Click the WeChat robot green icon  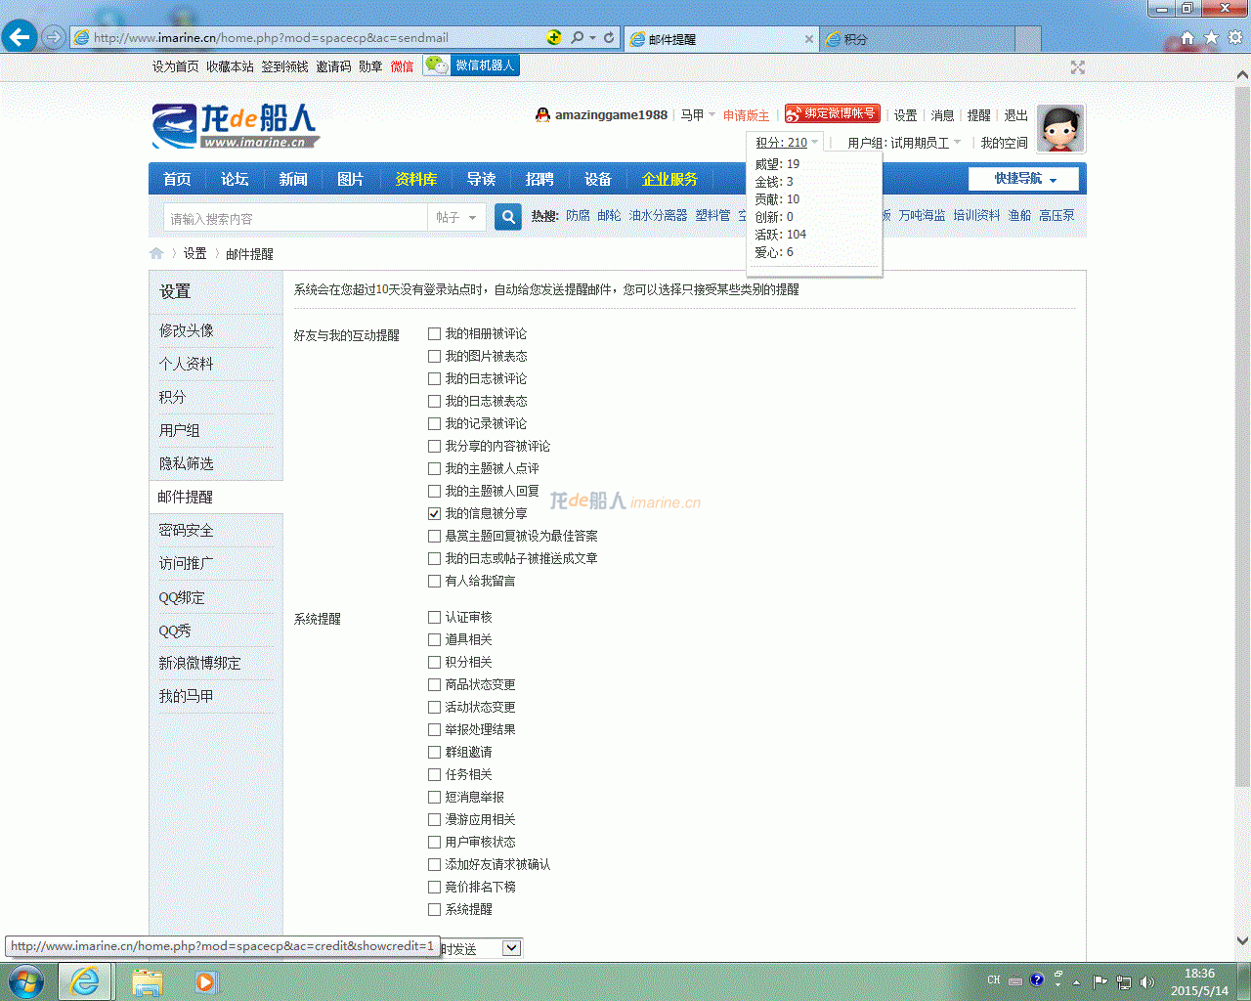pyautogui.click(x=436, y=65)
